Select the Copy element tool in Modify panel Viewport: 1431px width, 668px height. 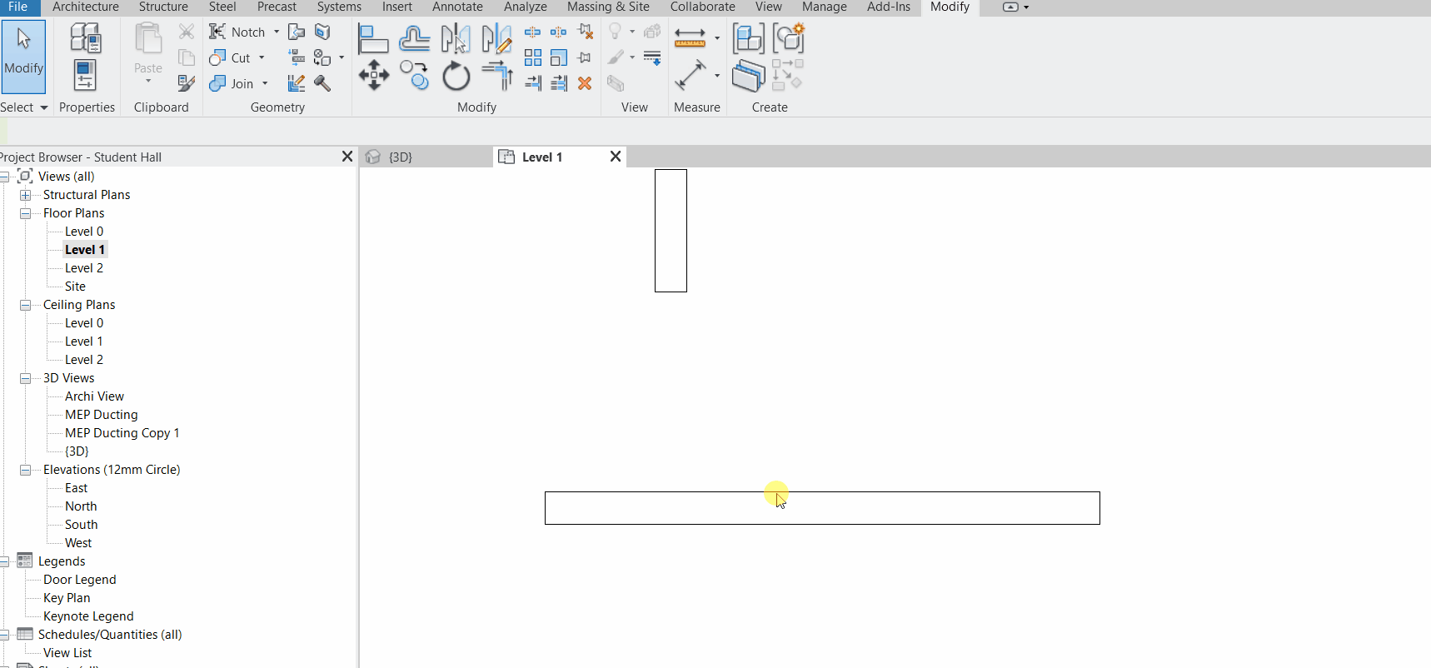pyautogui.click(x=414, y=76)
